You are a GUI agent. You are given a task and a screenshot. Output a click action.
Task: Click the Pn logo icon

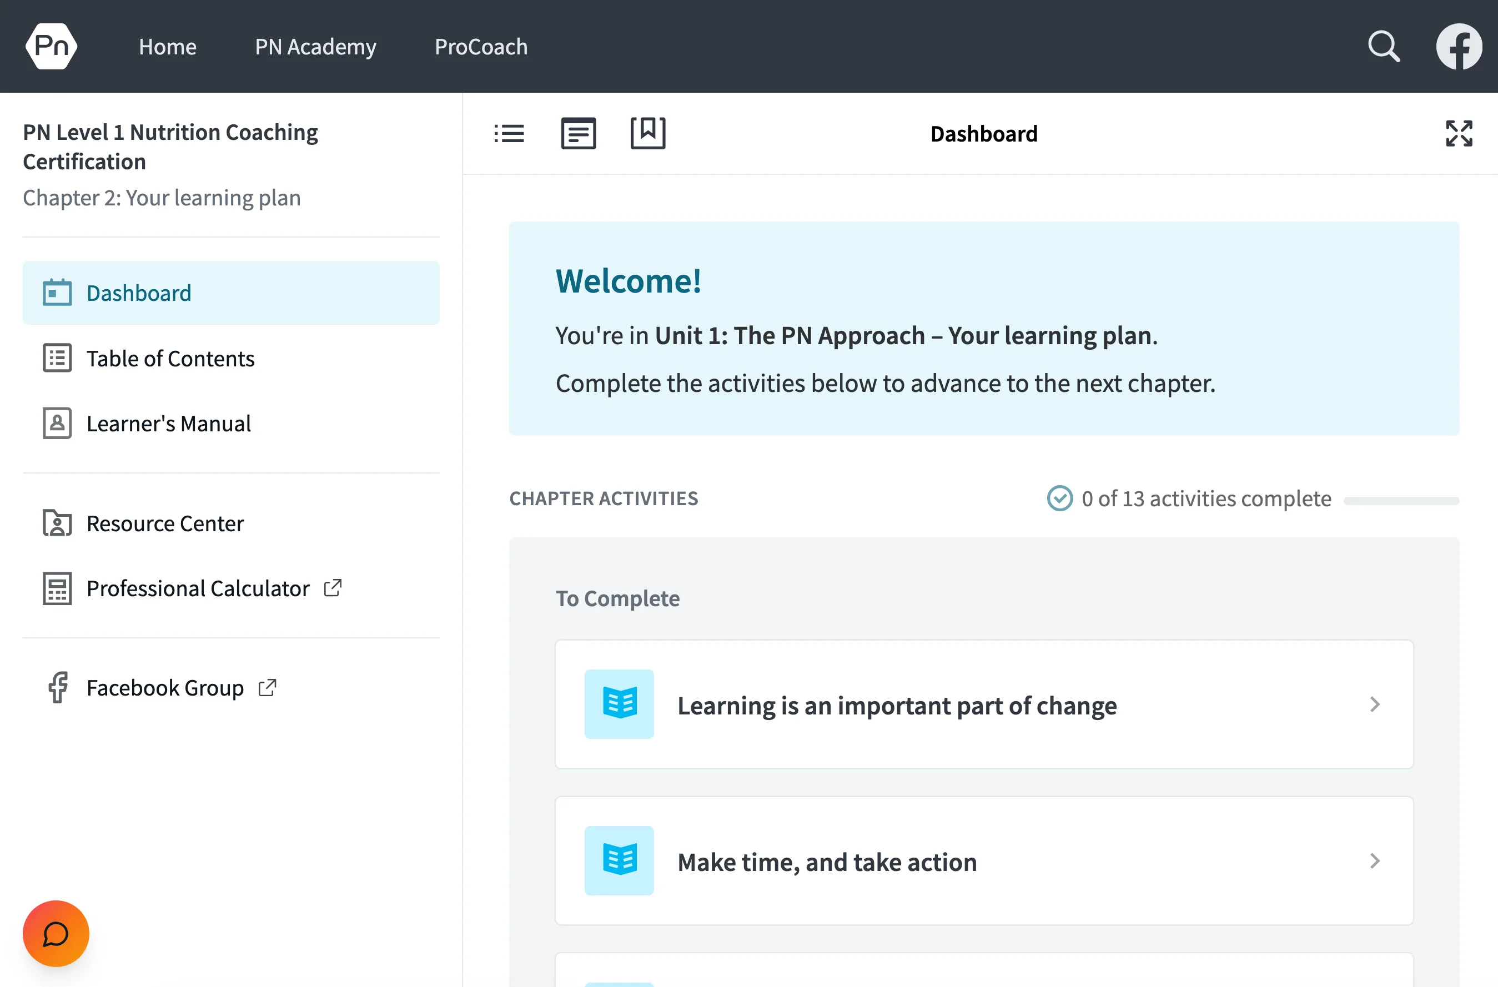[51, 46]
